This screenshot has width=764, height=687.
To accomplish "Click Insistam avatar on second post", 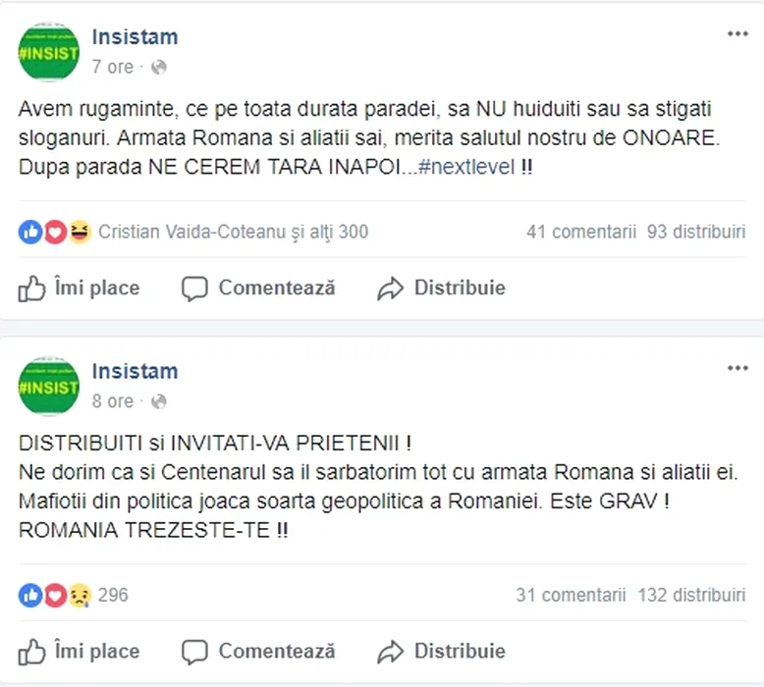I will pos(49,386).
